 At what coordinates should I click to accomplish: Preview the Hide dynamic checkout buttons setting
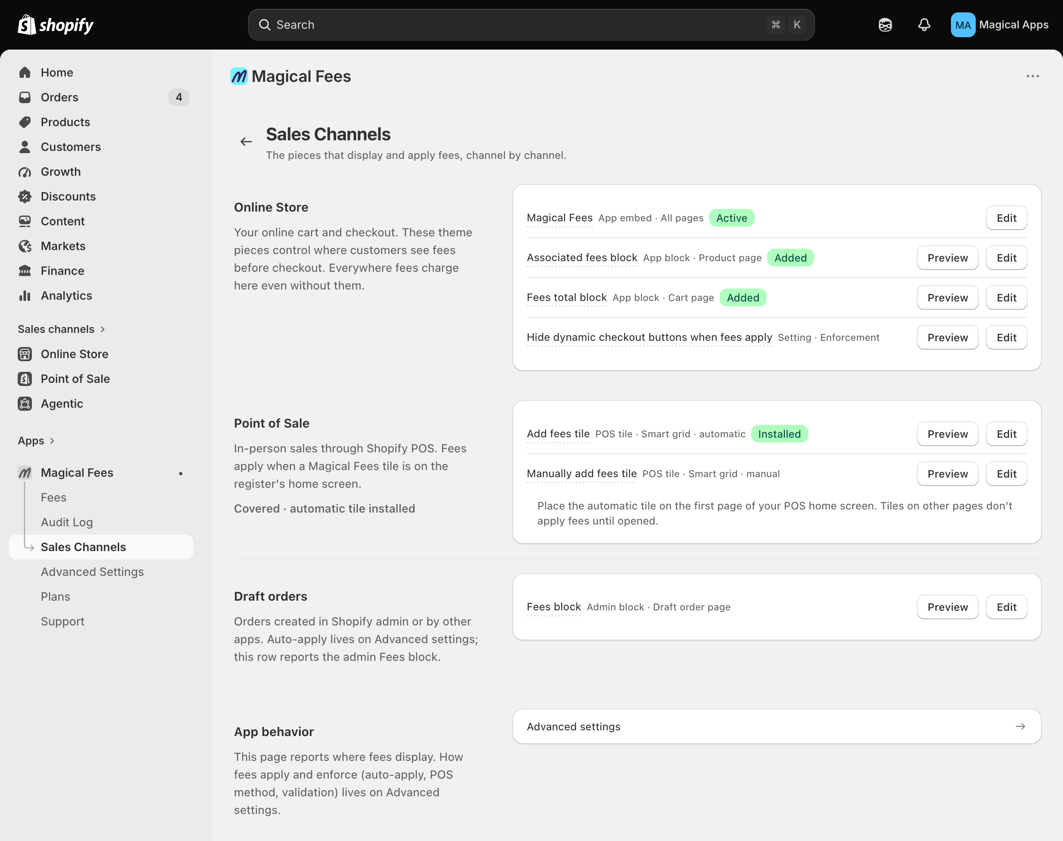[x=947, y=338]
